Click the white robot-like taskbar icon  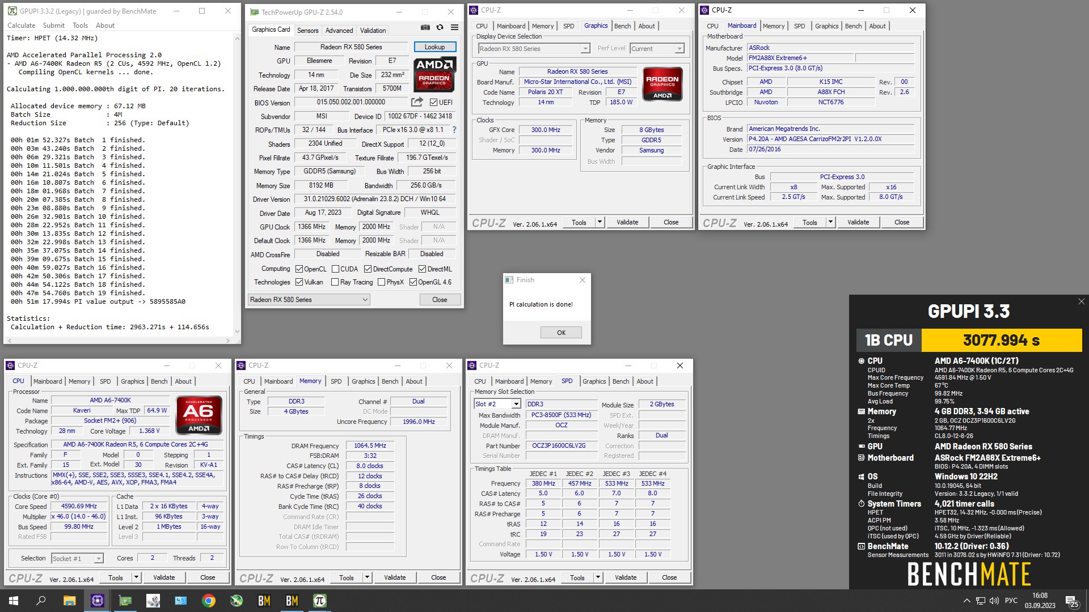[x=153, y=601]
